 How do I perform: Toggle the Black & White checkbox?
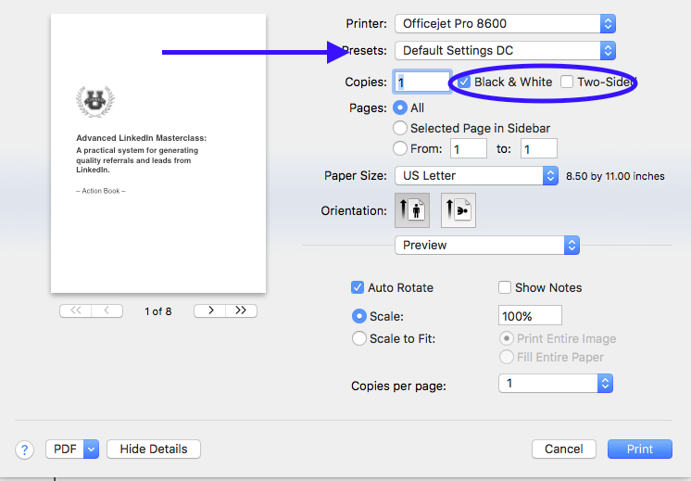point(464,82)
